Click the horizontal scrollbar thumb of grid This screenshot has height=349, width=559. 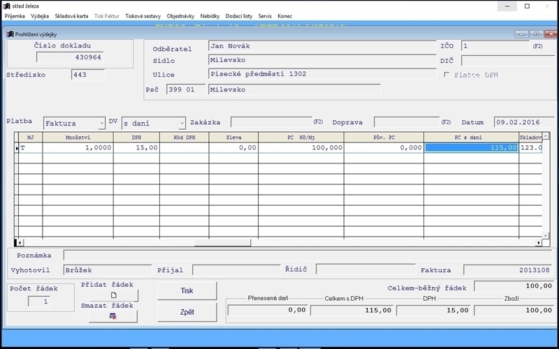point(222,242)
